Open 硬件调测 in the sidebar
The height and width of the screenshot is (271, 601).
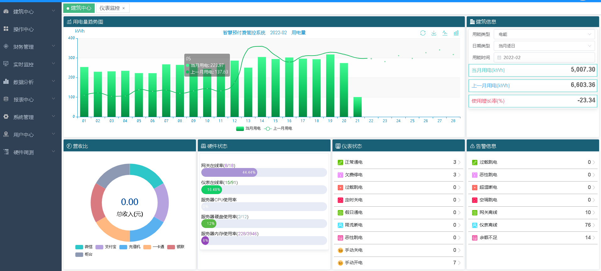point(31,152)
